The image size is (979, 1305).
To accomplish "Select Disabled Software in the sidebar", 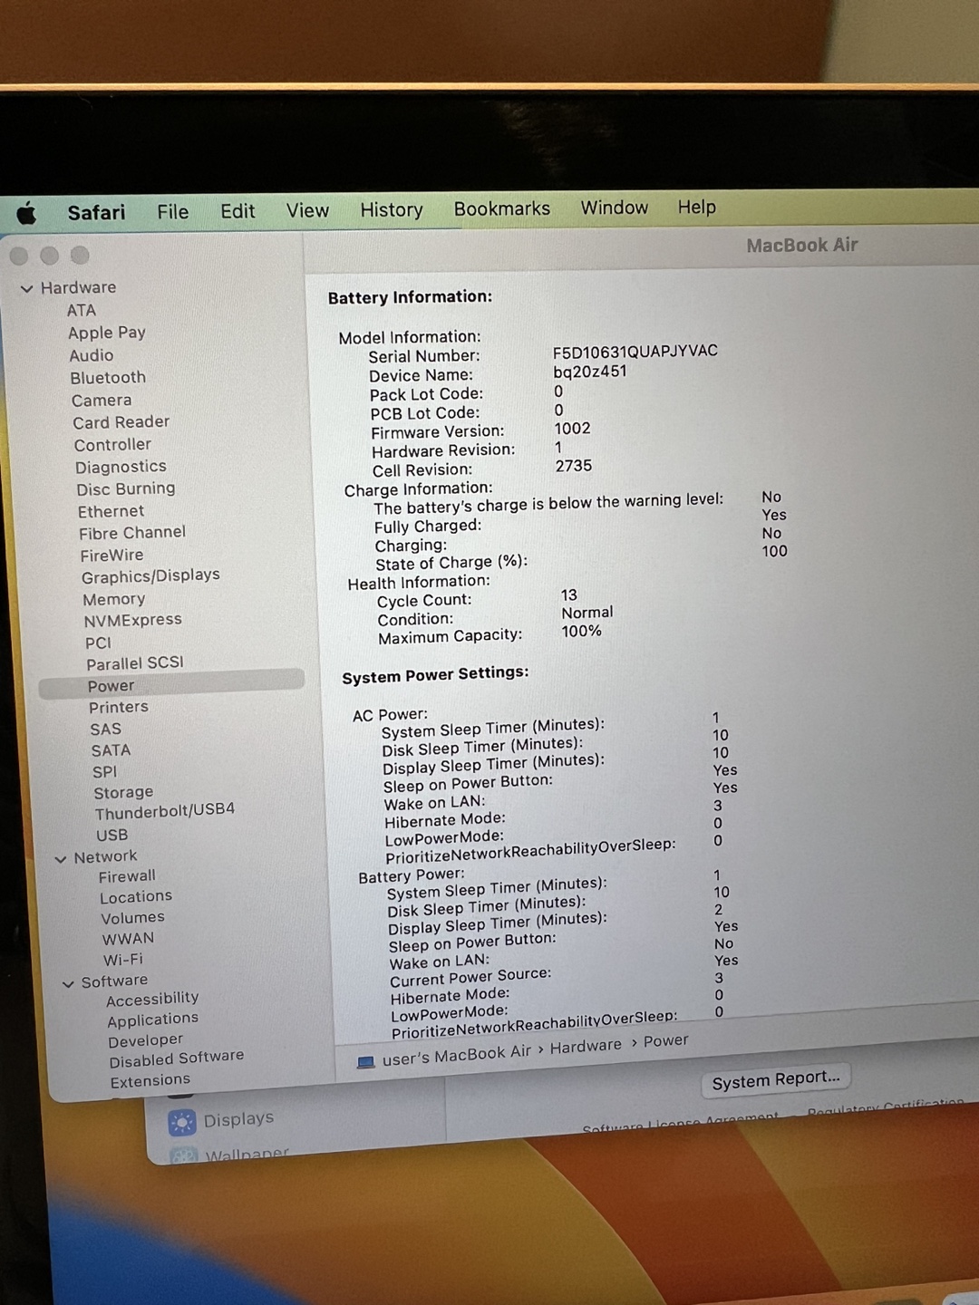I will coord(177,1058).
